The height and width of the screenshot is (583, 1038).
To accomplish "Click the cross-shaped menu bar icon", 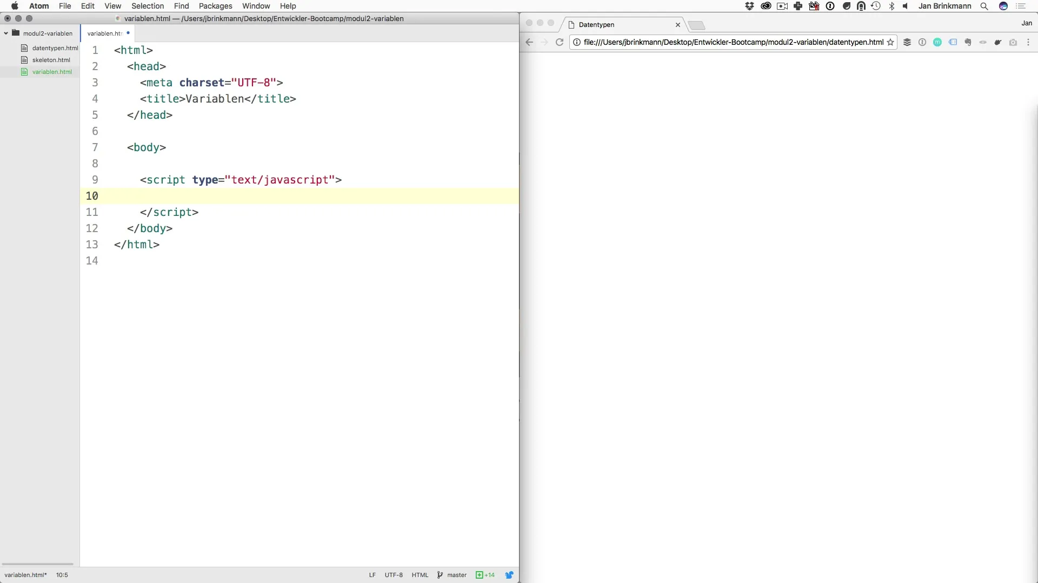I will pos(798,6).
